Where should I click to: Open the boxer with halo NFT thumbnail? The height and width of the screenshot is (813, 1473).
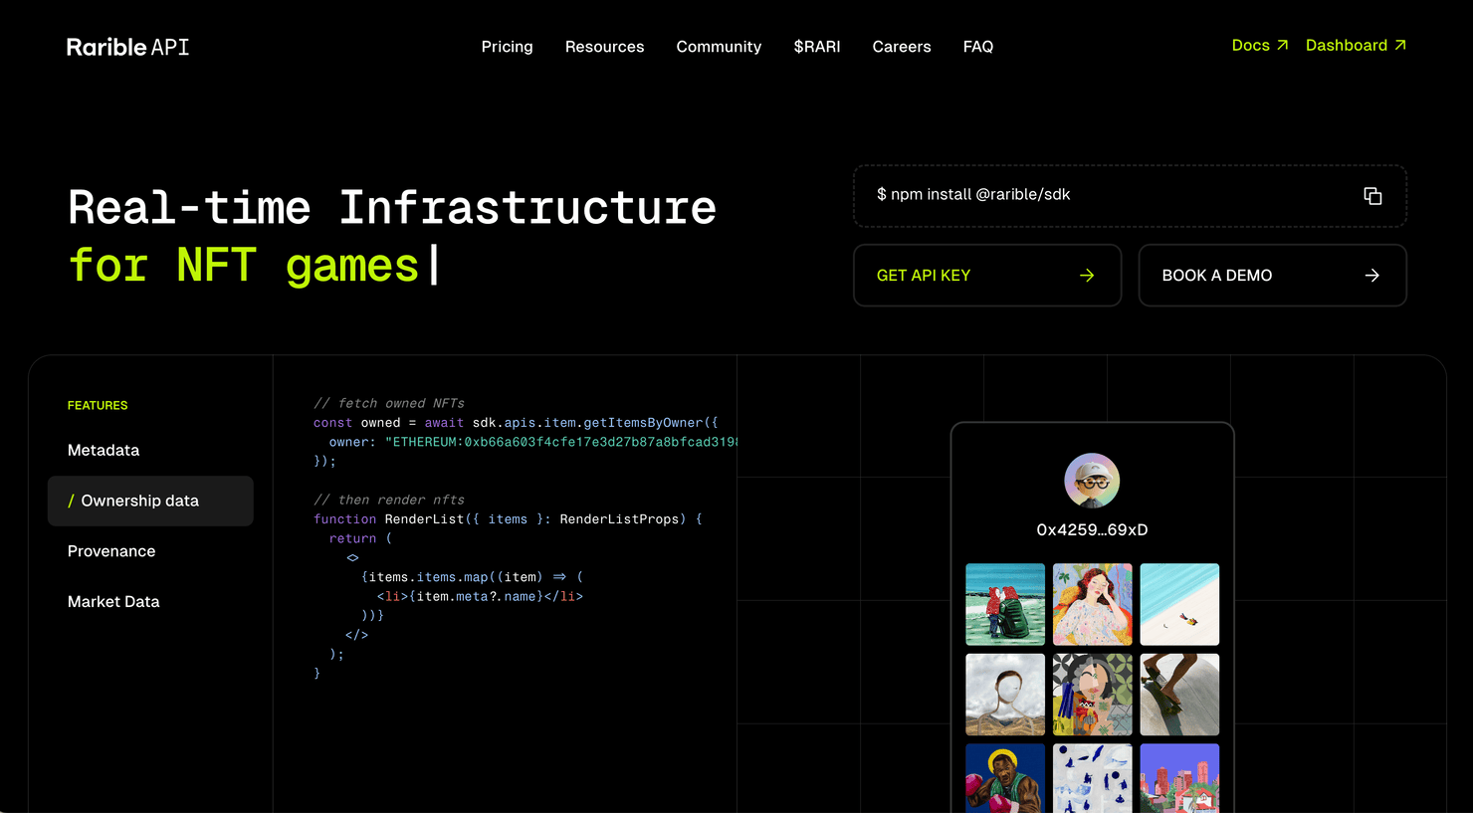click(1005, 778)
